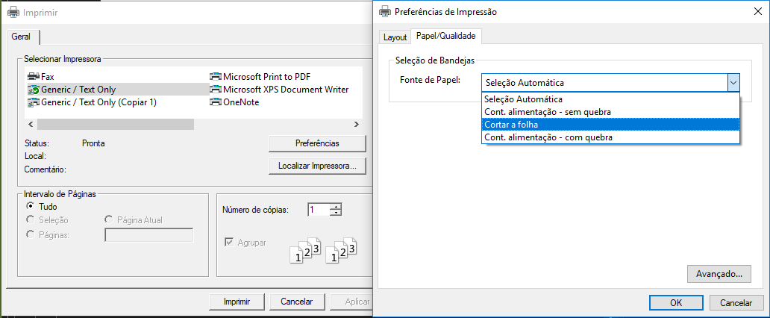Select the Tudo radio button
The height and width of the screenshot is (318, 770).
tap(31, 207)
